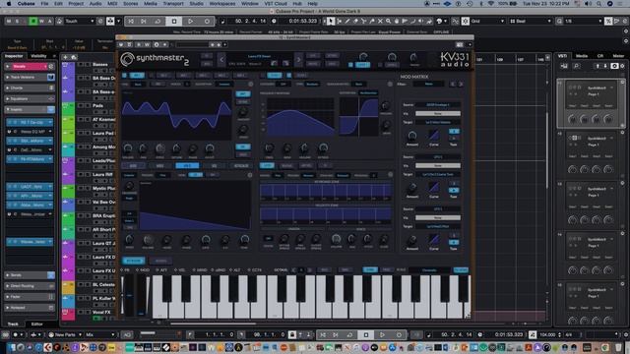Switch to Media tab in right zone
This screenshot has height=354, width=630.
coord(582,56)
